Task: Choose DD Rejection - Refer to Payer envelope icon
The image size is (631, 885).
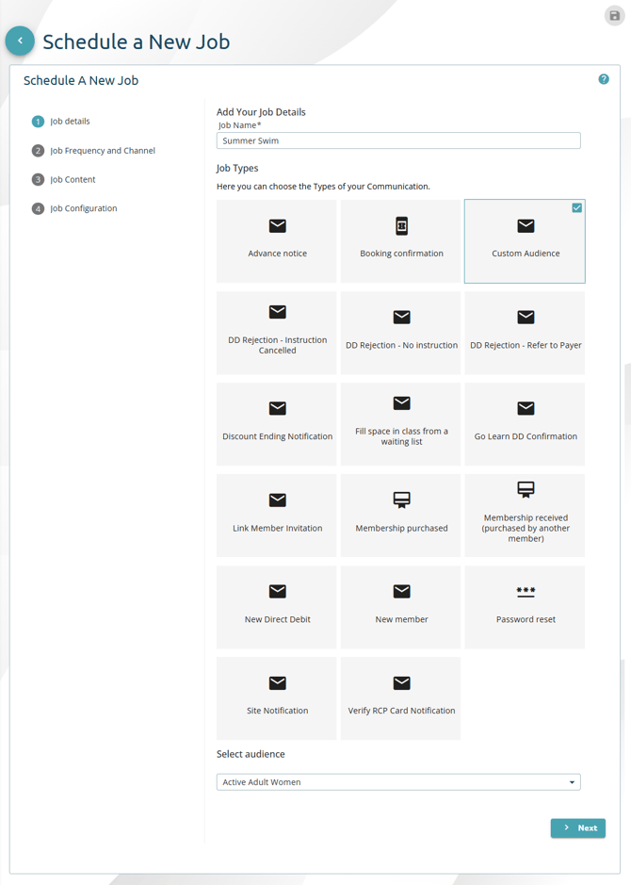Action: coord(526,318)
